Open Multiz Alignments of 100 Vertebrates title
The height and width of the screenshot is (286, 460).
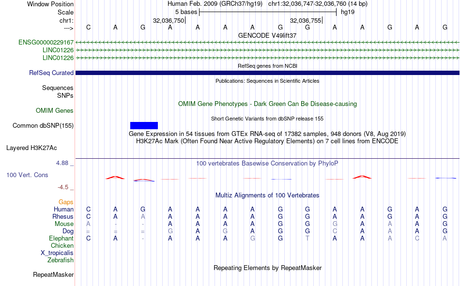coord(267,196)
